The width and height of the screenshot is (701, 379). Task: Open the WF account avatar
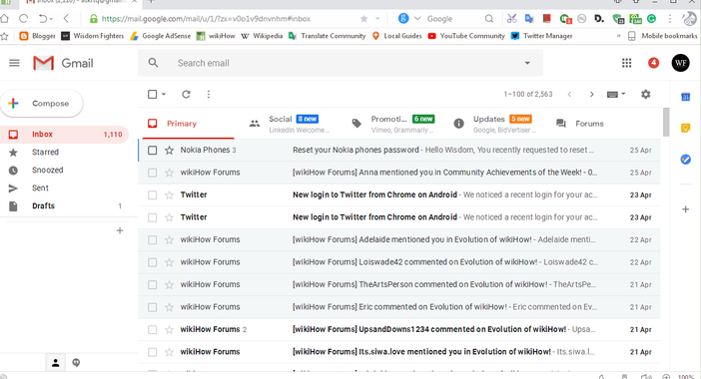pyautogui.click(x=680, y=63)
